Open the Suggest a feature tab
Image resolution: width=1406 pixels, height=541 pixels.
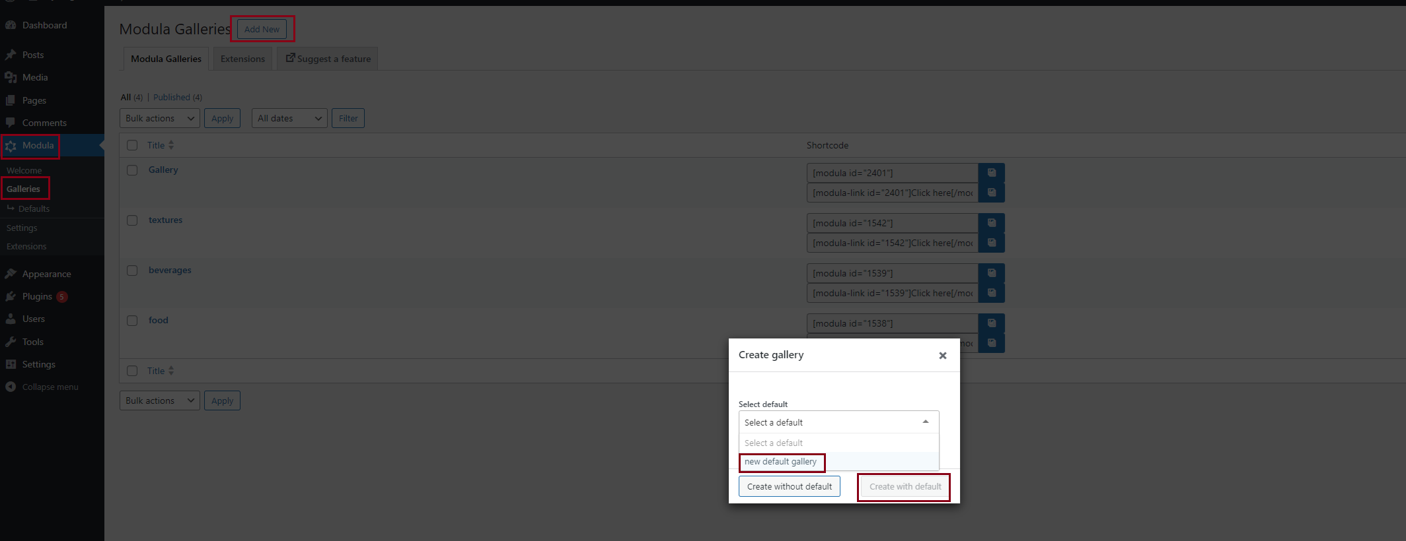point(328,59)
